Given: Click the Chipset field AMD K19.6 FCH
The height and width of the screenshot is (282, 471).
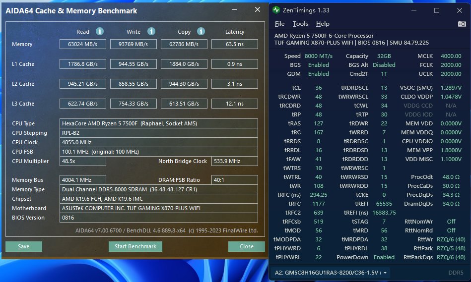Looking at the screenshot, I should pos(159,199).
